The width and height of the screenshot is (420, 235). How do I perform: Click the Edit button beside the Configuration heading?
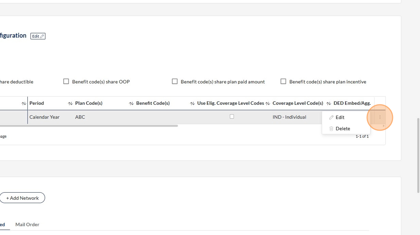tap(38, 36)
